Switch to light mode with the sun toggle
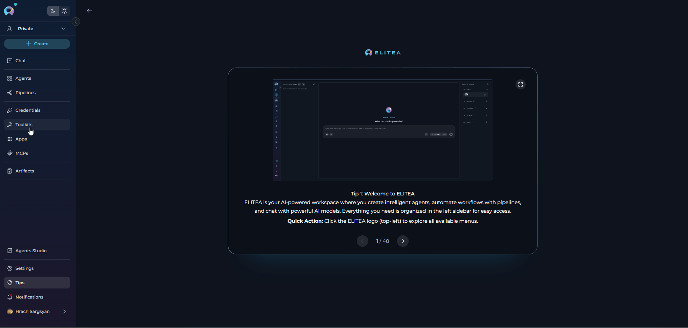The height and width of the screenshot is (328, 688). coord(64,11)
